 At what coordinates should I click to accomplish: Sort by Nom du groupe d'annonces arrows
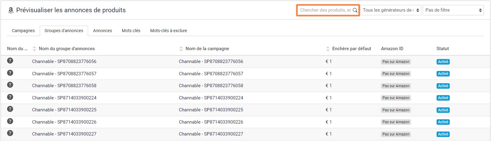click(34, 49)
